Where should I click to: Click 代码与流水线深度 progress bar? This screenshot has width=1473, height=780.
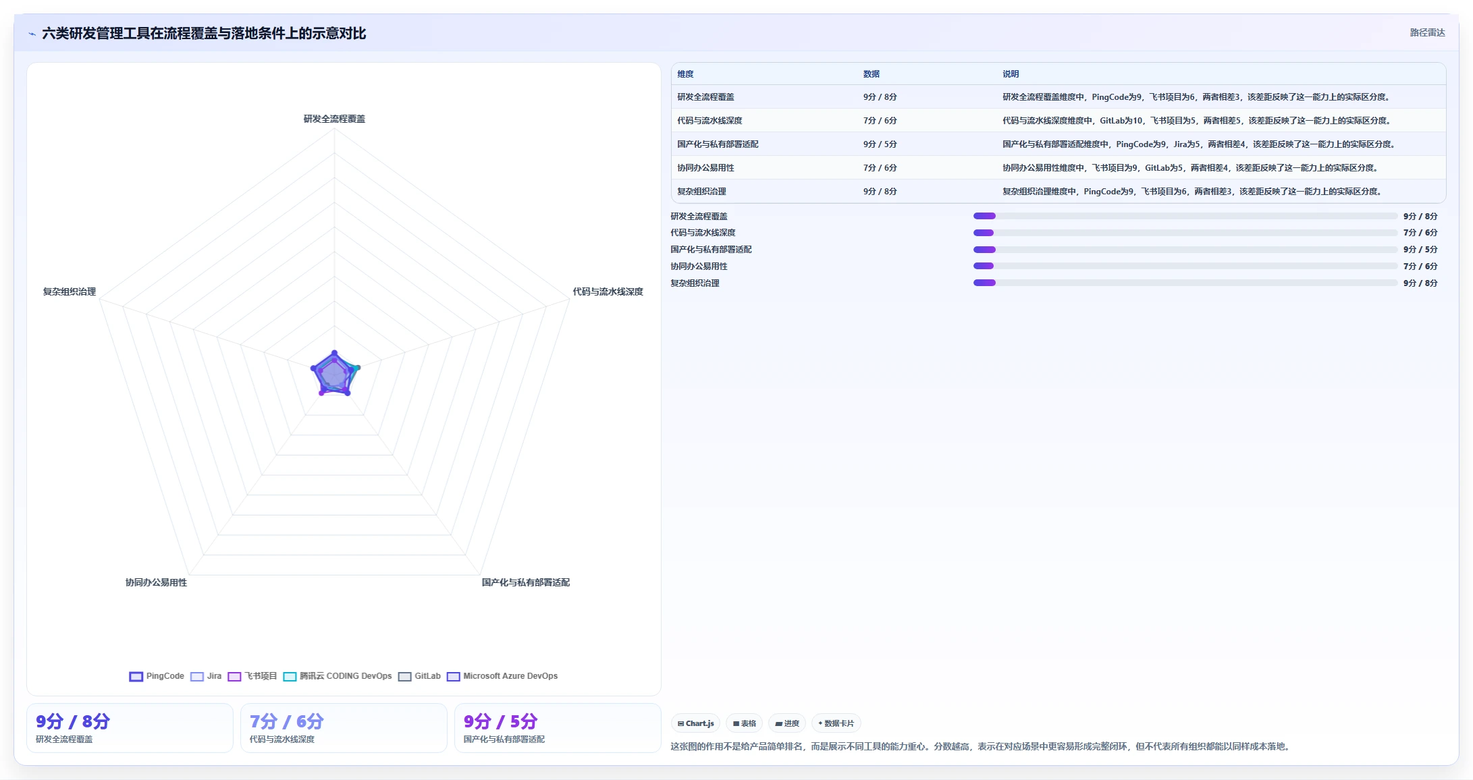[x=1185, y=233]
